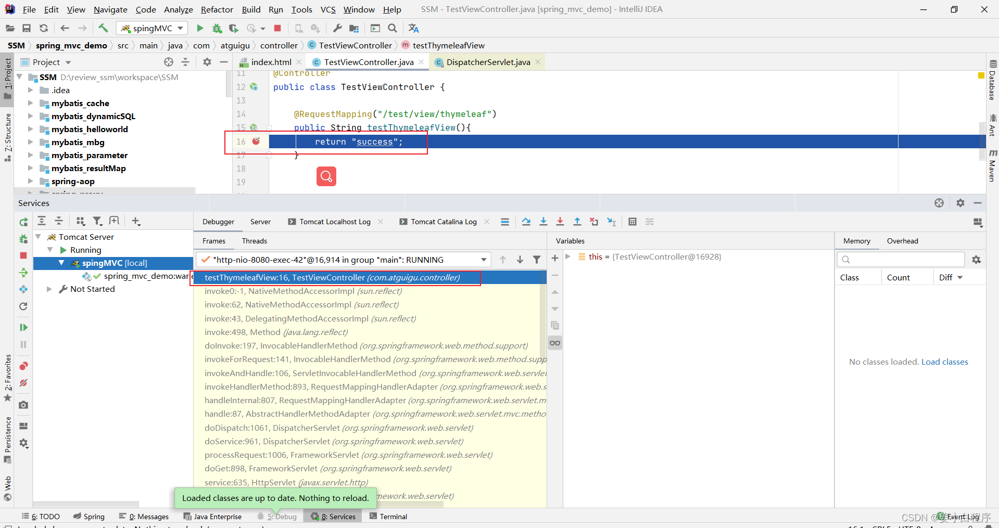The width and height of the screenshot is (999, 528).
Task: Open the Terminal tool window button
Action: (388, 516)
